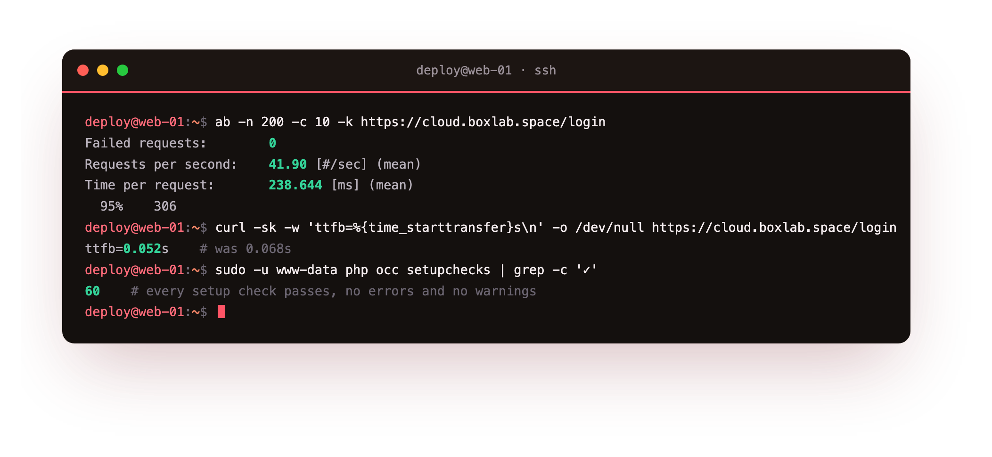992x457 pixels.
Task: Click the 'Requests per second:' label
Action: click(161, 164)
